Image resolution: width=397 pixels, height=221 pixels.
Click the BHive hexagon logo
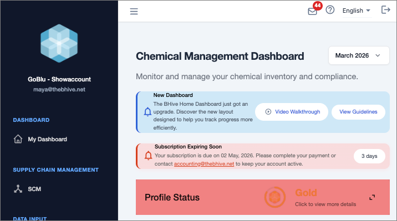click(59, 43)
